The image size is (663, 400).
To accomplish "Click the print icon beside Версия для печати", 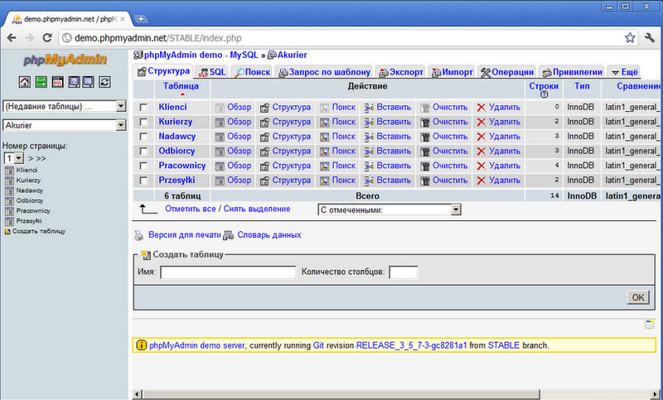I will coord(138,235).
